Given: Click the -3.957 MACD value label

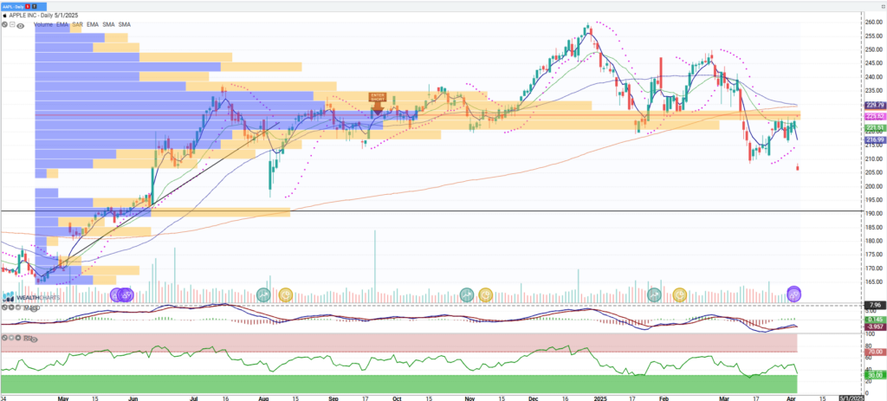Looking at the screenshot, I should click(875, 327).
